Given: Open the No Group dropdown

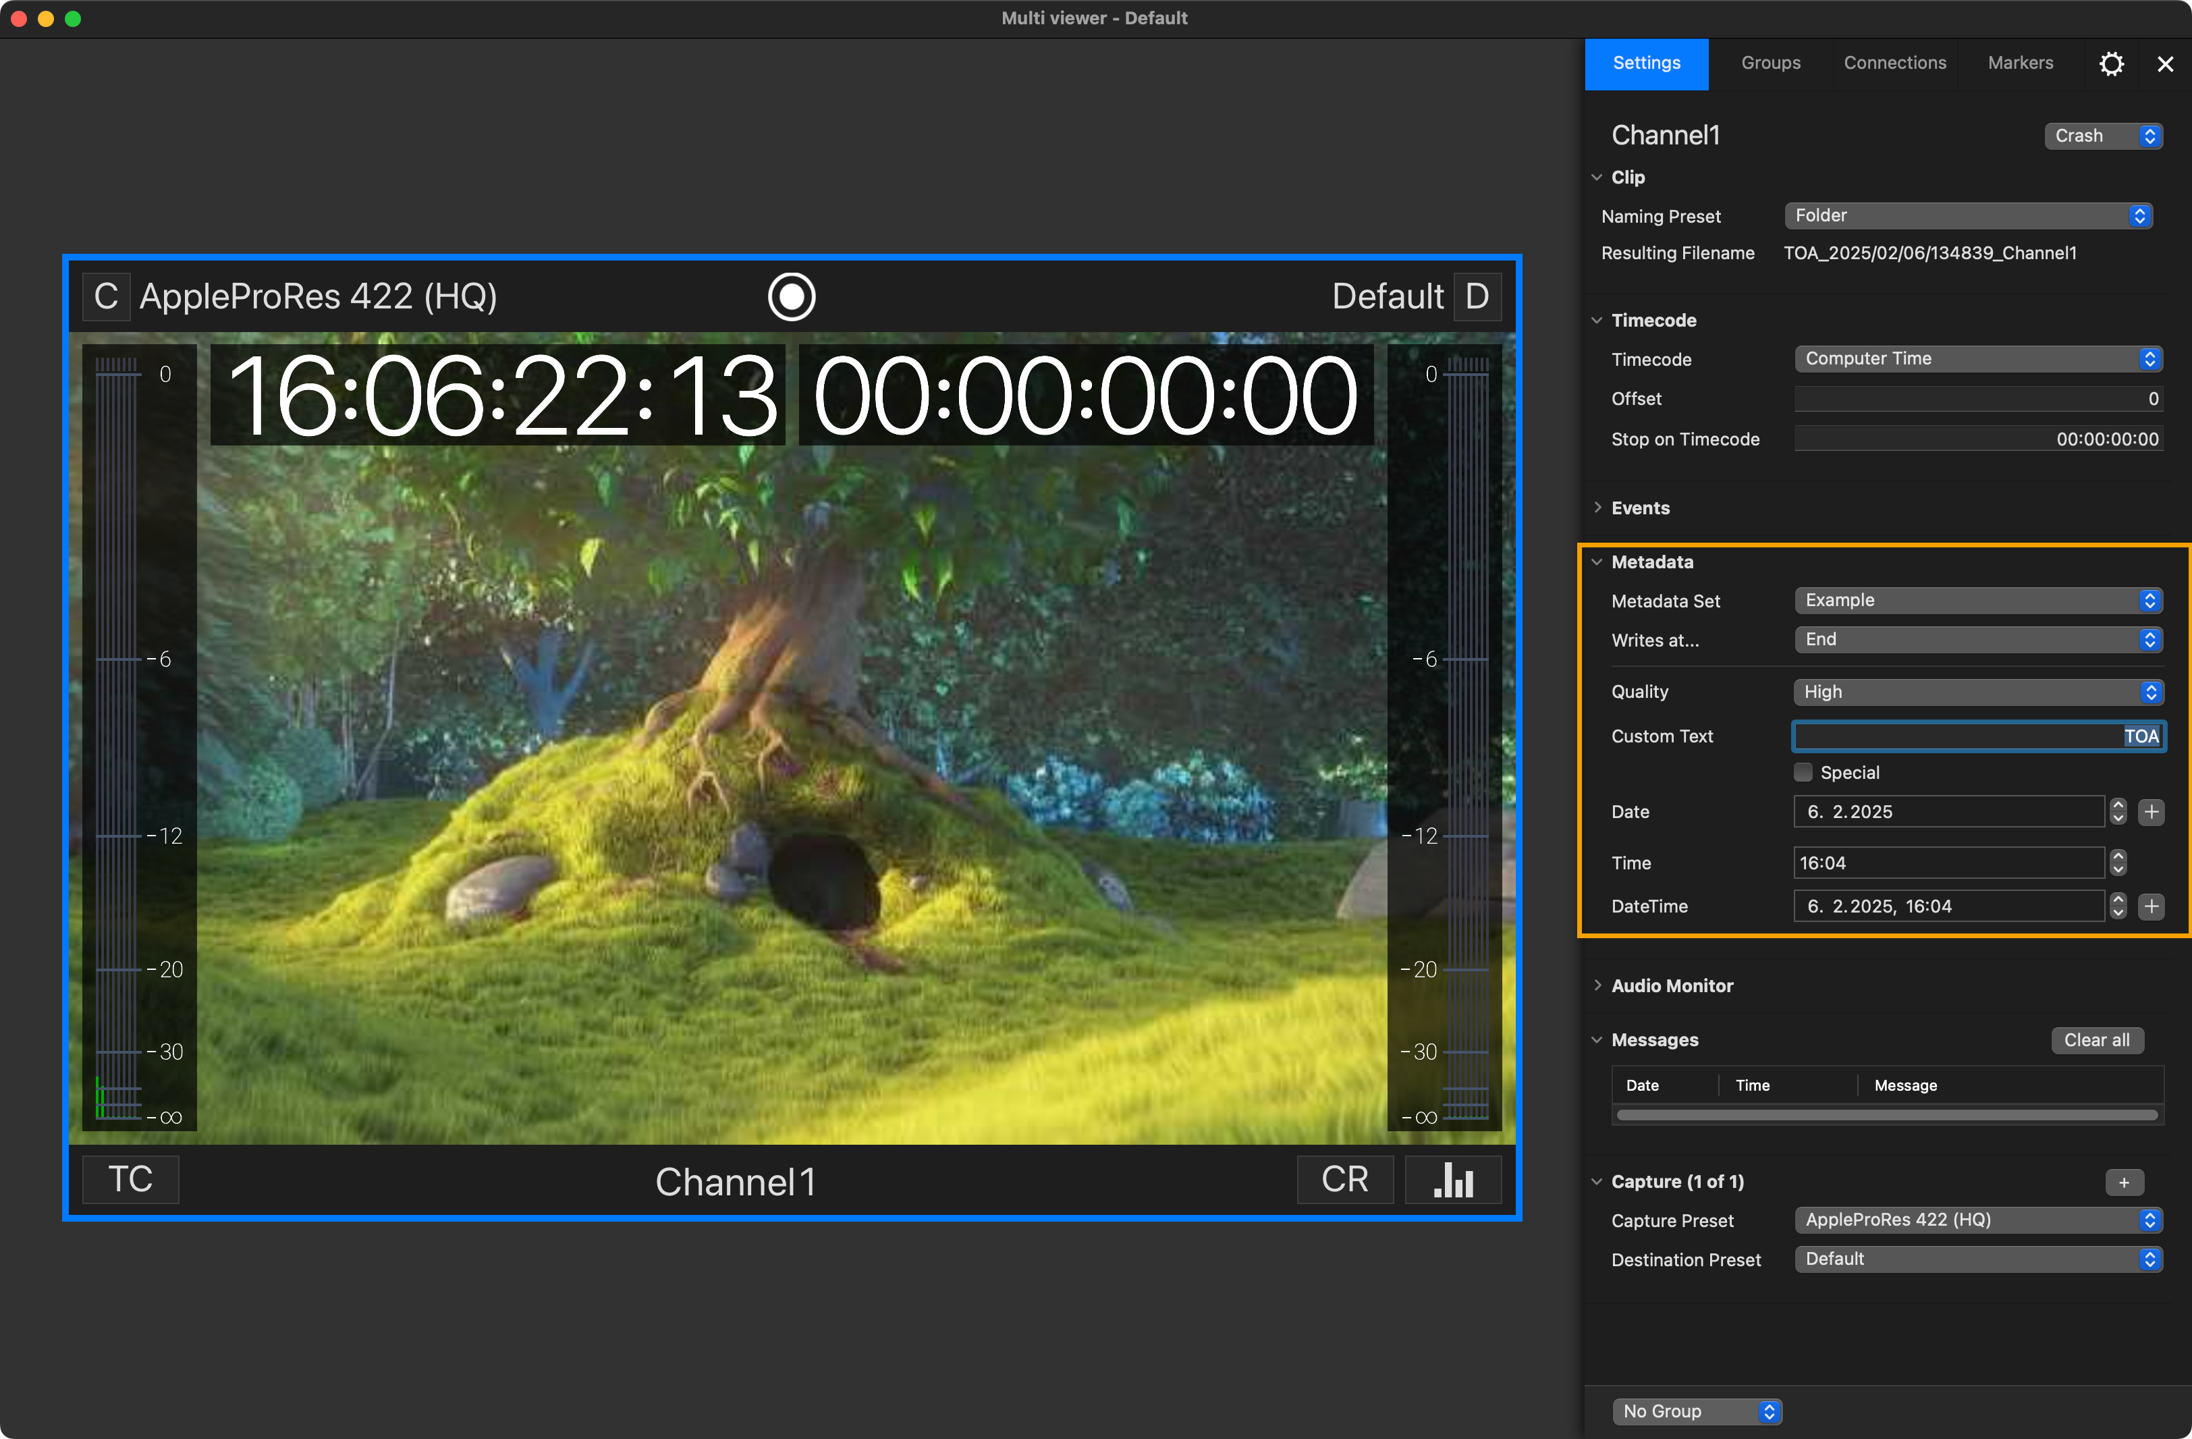Looking at the screenshot, I should (1697, 1411).
